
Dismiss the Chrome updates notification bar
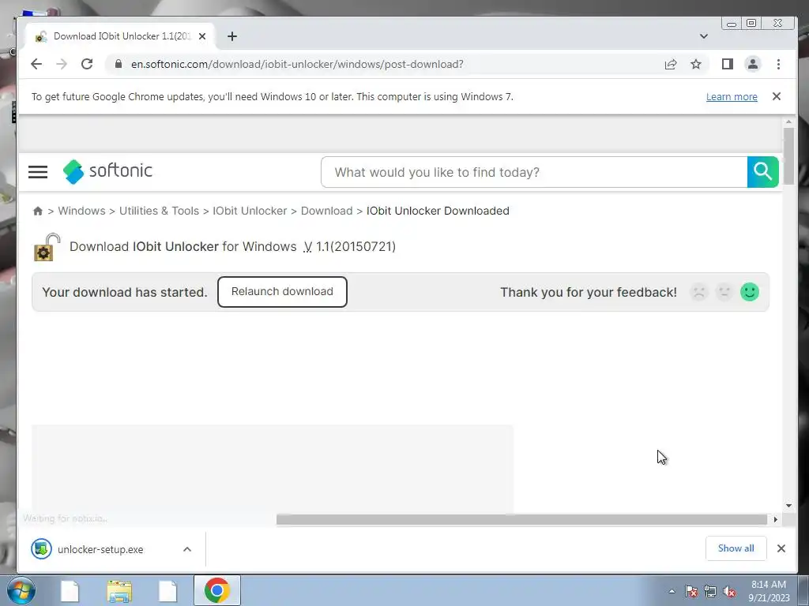[777, 96]
